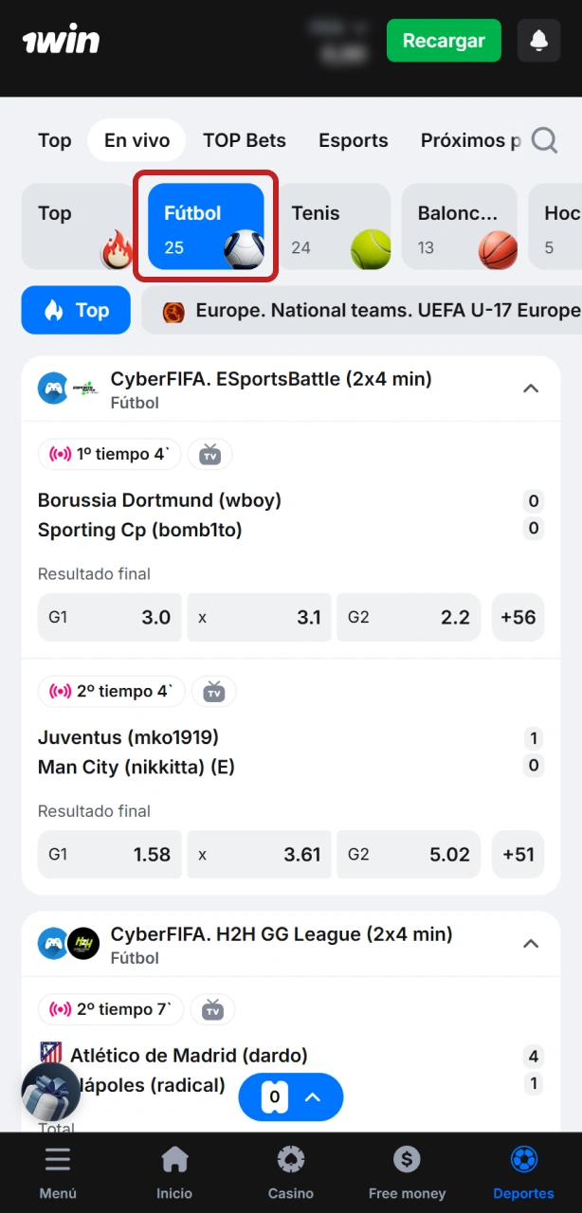Click the green Recargar button

[444, 41]
